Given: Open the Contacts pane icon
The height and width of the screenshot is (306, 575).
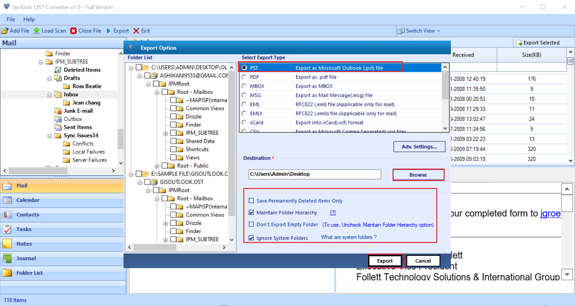Looking at the screenshot, I should [x=7, y=215].
